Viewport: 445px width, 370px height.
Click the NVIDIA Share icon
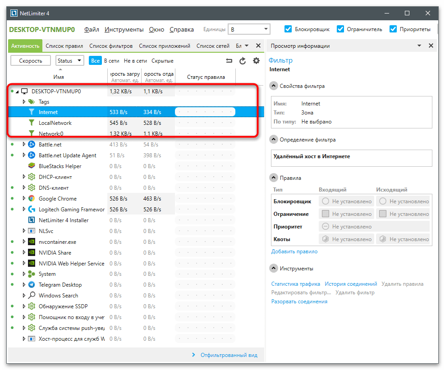[32, 252]
